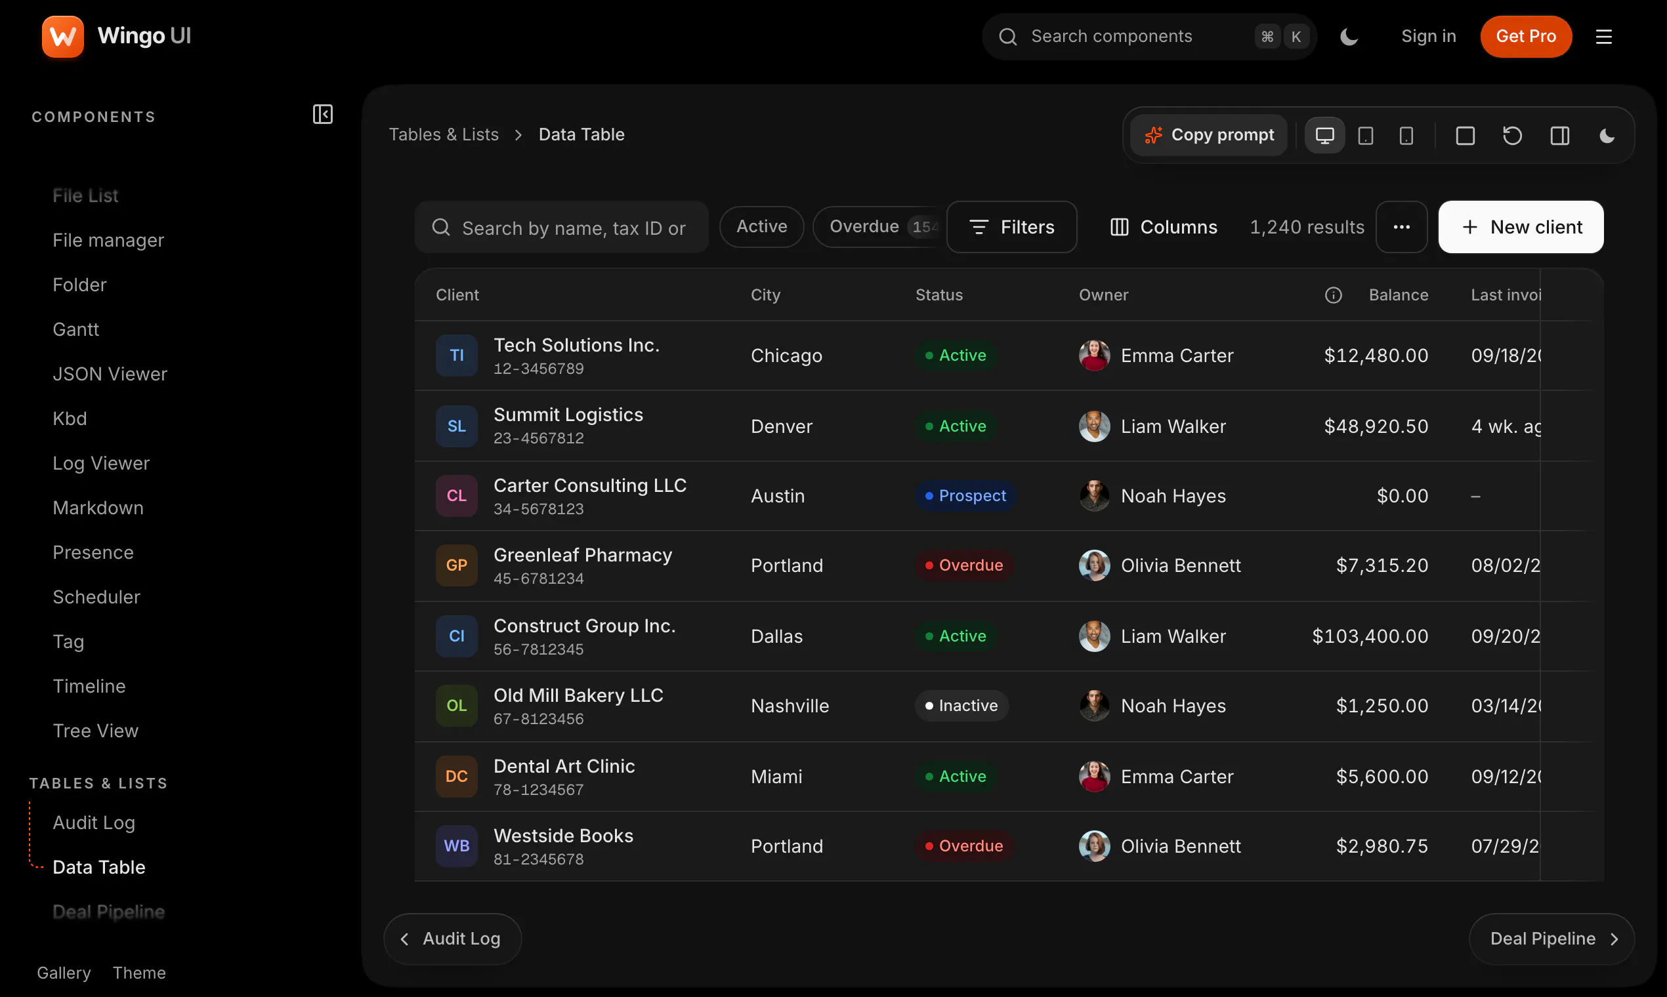Open Gantt component in sidebar
This screenshot has width=1667, height=997.
(x=76, y=329)
